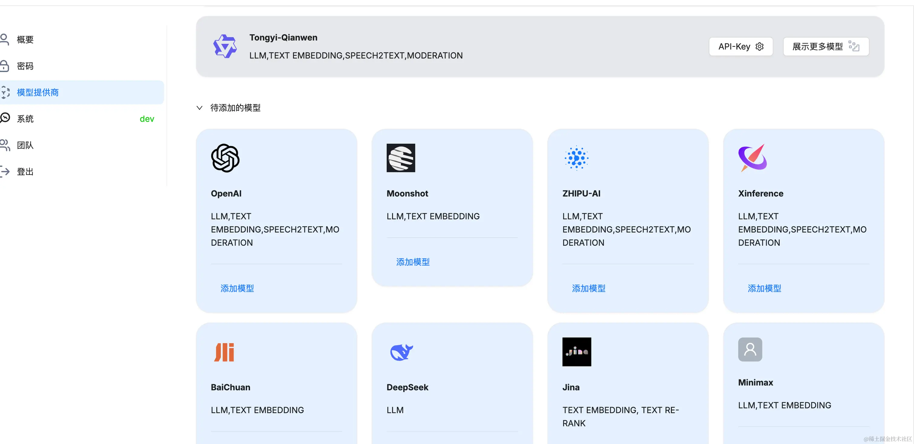Click the DeepSeek whale logo

click(401, 352)
